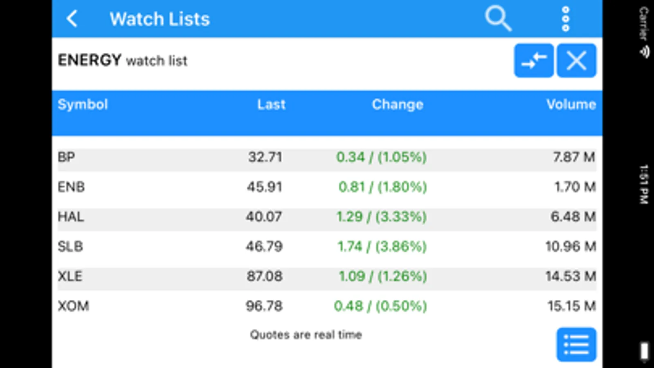Open the HAL symbol row

(x=71, y=217)
